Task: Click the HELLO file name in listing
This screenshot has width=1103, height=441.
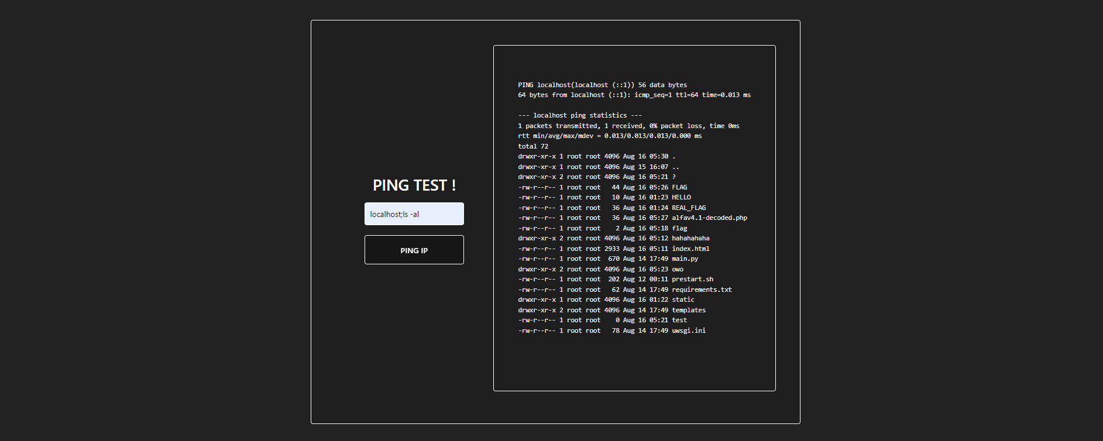Action: tap(681, 197)
